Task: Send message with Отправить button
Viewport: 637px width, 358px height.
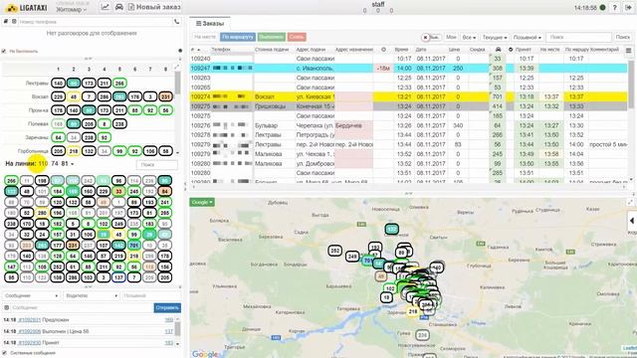Action: pos(167,307)
